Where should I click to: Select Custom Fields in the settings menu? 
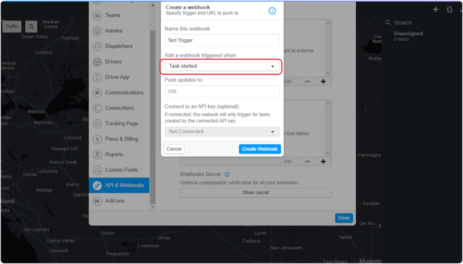tap(121, 170)
